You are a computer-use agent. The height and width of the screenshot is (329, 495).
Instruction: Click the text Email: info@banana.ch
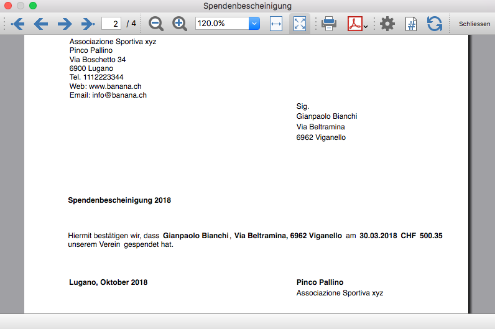(x=108, y=95)
